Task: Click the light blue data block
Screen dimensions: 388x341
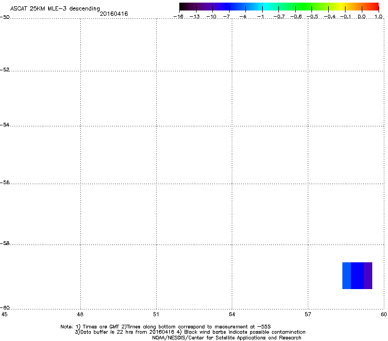Action: point(347,275)
